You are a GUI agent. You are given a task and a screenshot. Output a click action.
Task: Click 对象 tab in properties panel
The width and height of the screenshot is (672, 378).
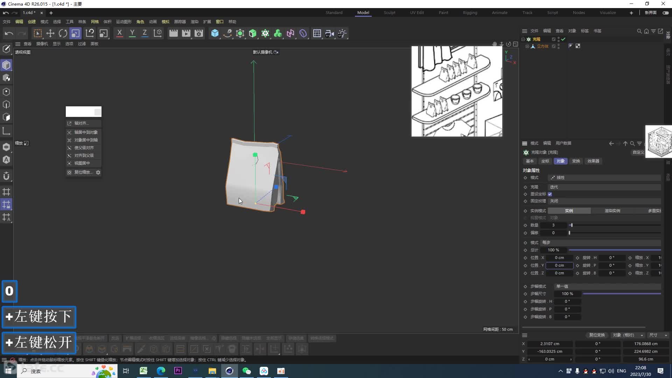click(x=560, y=161)
